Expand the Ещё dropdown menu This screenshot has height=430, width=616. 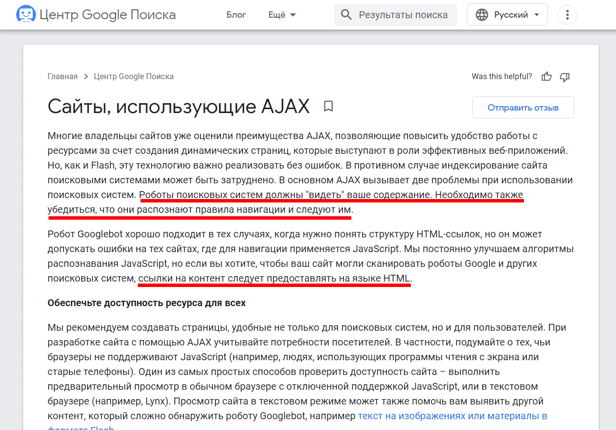pyautogui.click(x=282, y=15)
